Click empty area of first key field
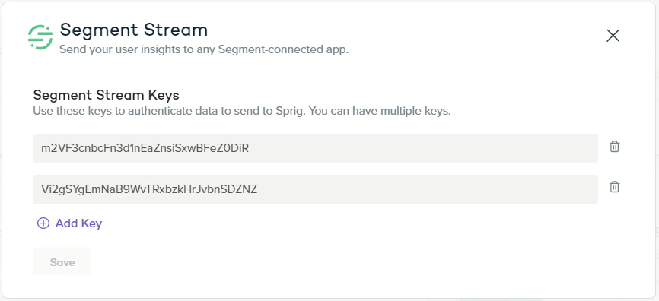 (420, 148)
